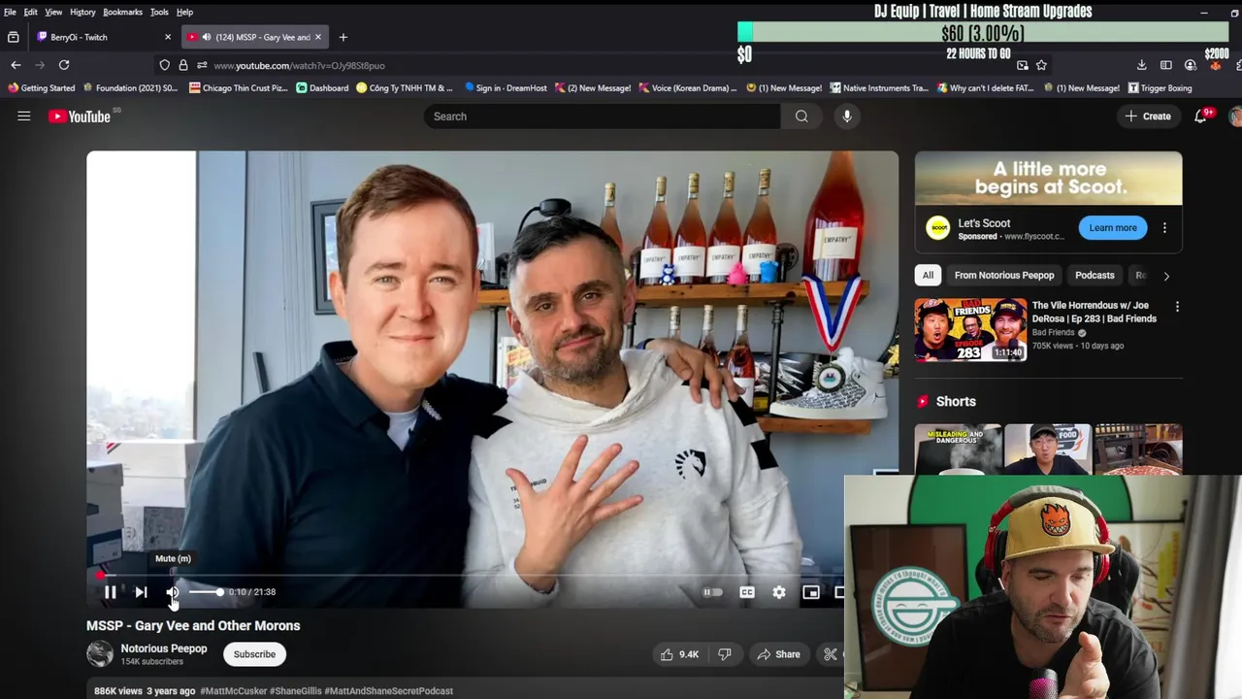The width and height of the screenshot is (1242, 699).
Task: Share this video
Action: pyautogui.click(x=778, y=654)
